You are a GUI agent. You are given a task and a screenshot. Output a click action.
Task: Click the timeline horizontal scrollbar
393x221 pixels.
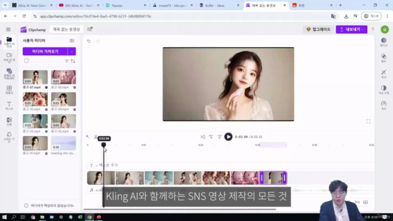[180, 209]
